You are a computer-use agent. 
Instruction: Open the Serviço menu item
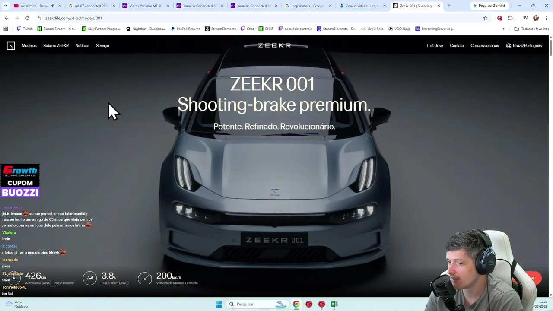pos(102,46)
